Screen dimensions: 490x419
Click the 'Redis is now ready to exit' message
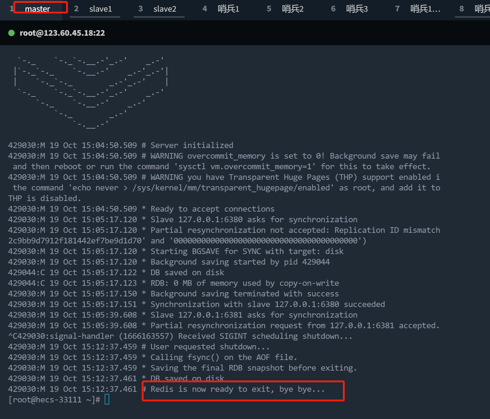(237, 389)
